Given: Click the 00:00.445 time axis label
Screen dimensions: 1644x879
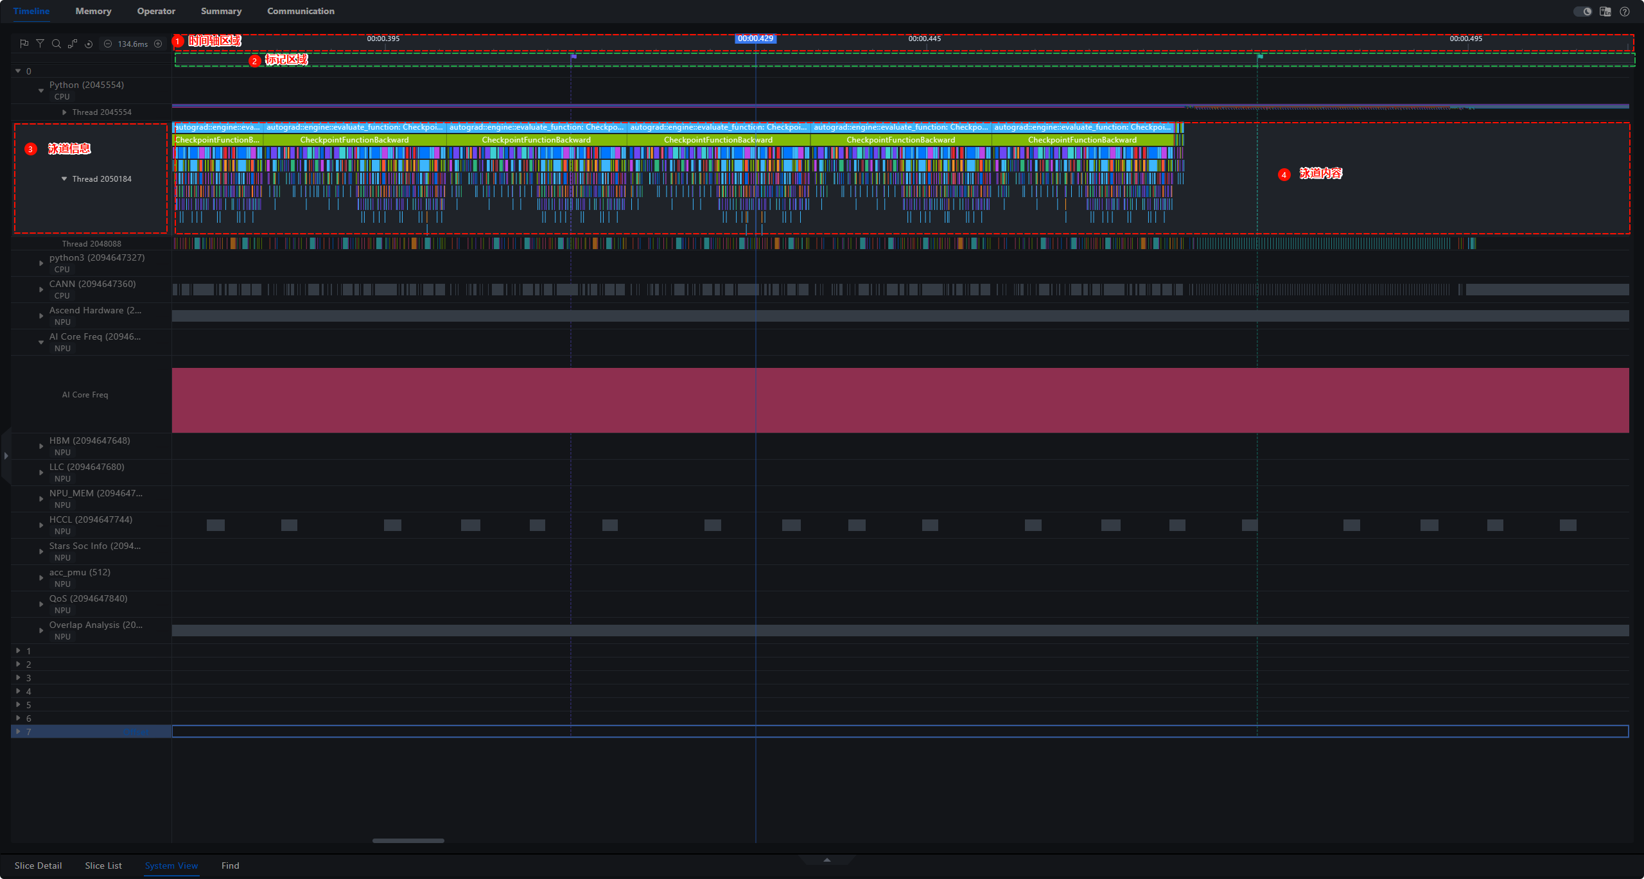Looking at the screenshot, I should pos(925,39).
